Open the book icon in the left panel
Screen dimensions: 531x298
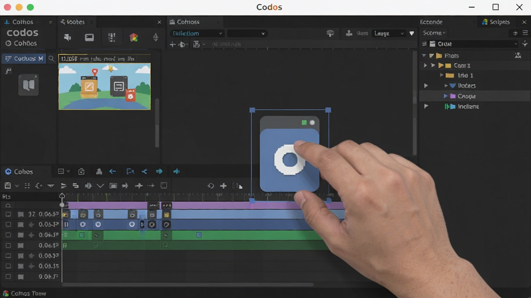pos(29,85)
